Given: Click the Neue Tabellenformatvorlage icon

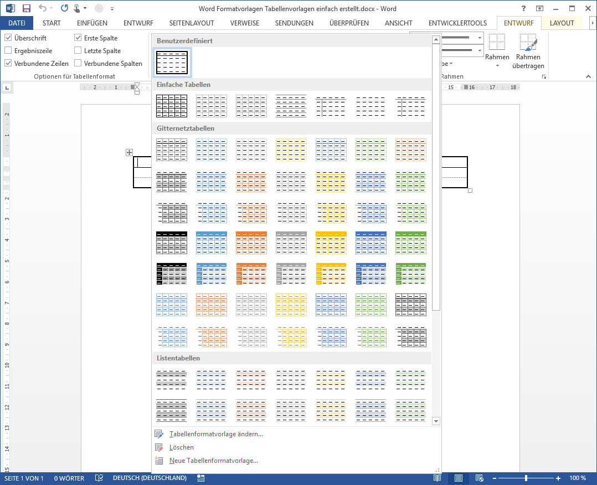Looking at the screenshot, I should [159, 461].
